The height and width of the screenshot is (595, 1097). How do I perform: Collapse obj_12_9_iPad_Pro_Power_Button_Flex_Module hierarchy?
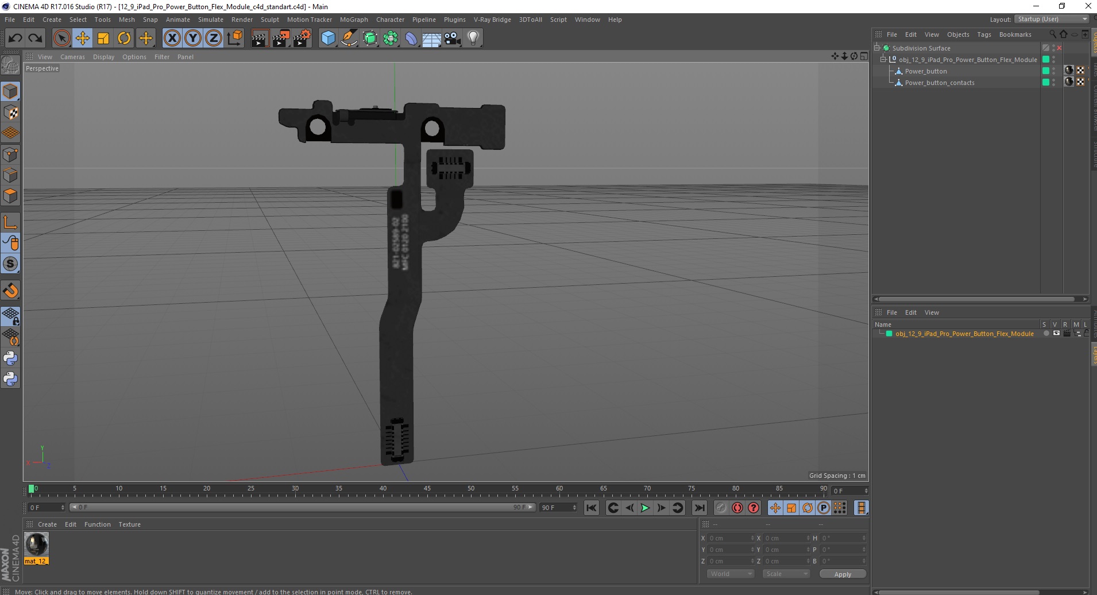pyautogui.click(x=883, y=60)
